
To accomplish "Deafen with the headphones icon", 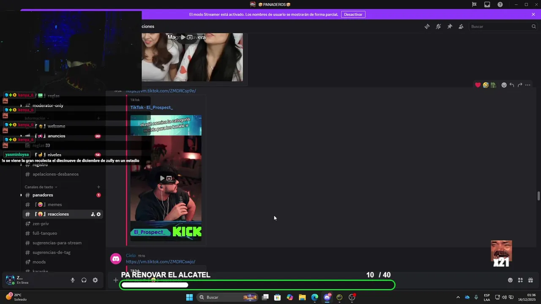I will [84, 280].
